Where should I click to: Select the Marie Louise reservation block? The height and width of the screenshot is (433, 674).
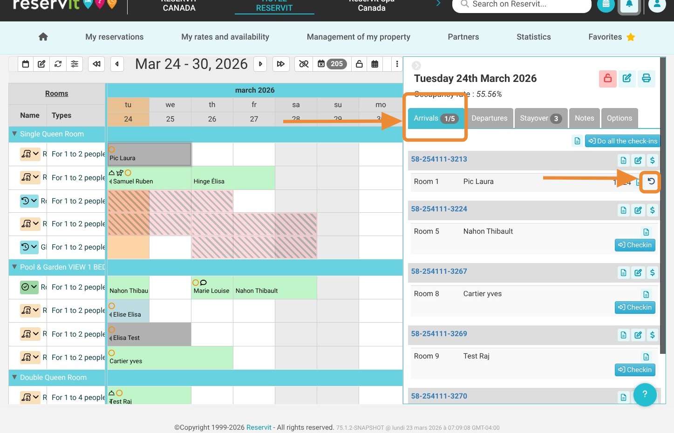[212, 288]
